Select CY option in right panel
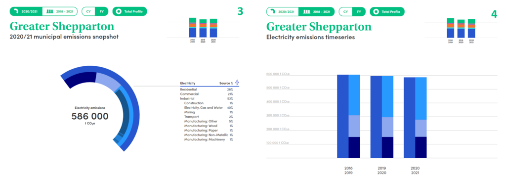 point(345,12)
